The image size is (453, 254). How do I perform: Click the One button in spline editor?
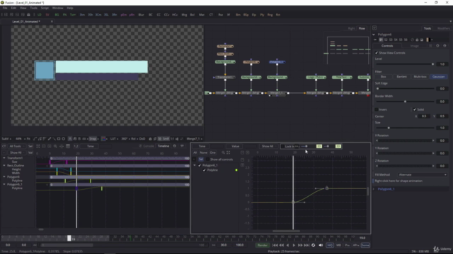212,152
